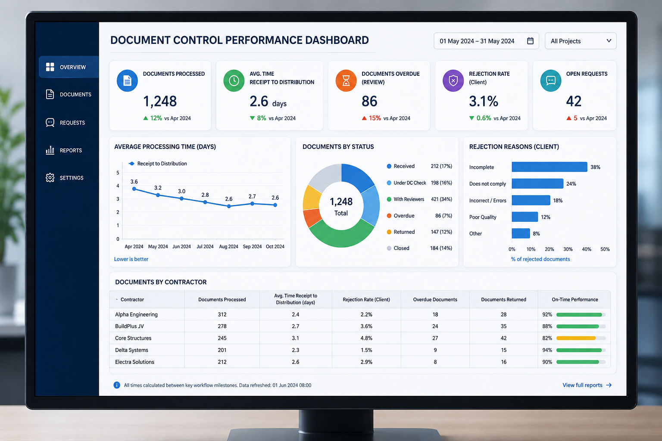
Task: Click the Closed gray legend dot
Action: (x=389, y=248)
